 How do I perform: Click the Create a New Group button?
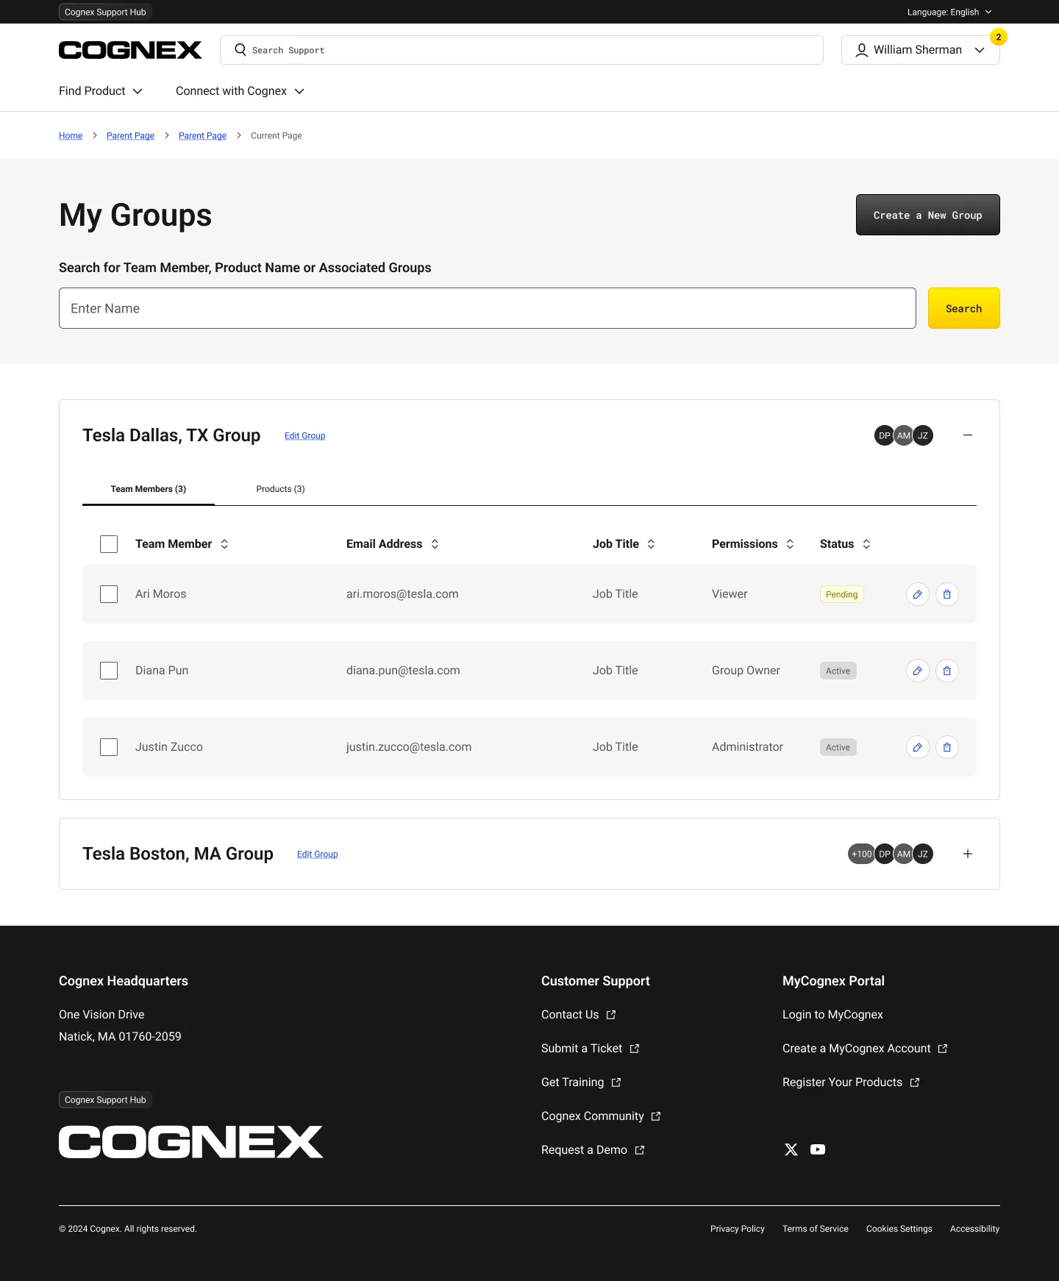[x=927, y=215]
